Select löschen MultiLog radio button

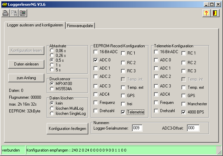[52, 108]
